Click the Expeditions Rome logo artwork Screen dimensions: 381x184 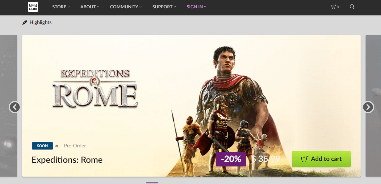tap(95, 89)
